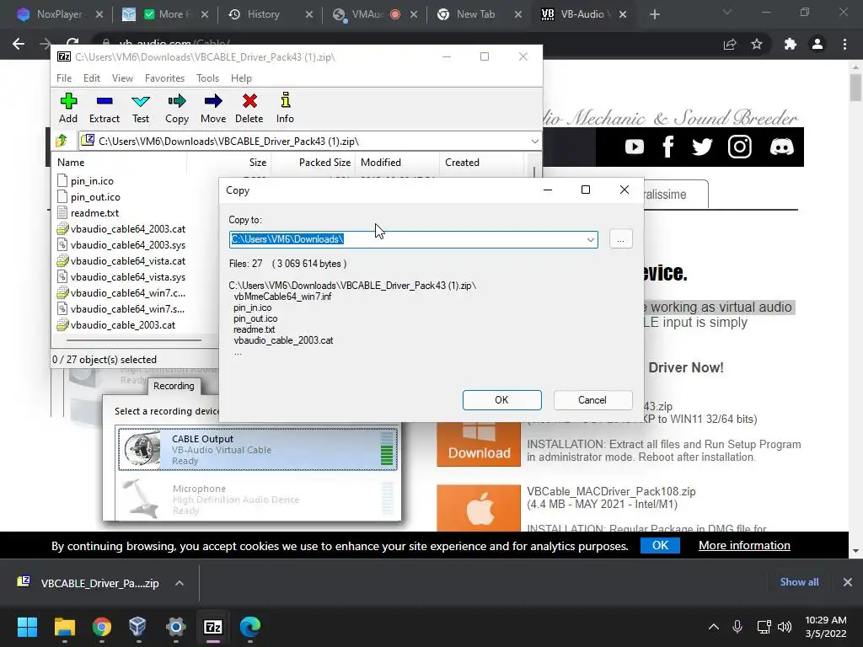Share this page using the share icon
The image size is (863, 647).
click(x=730, y=44)
